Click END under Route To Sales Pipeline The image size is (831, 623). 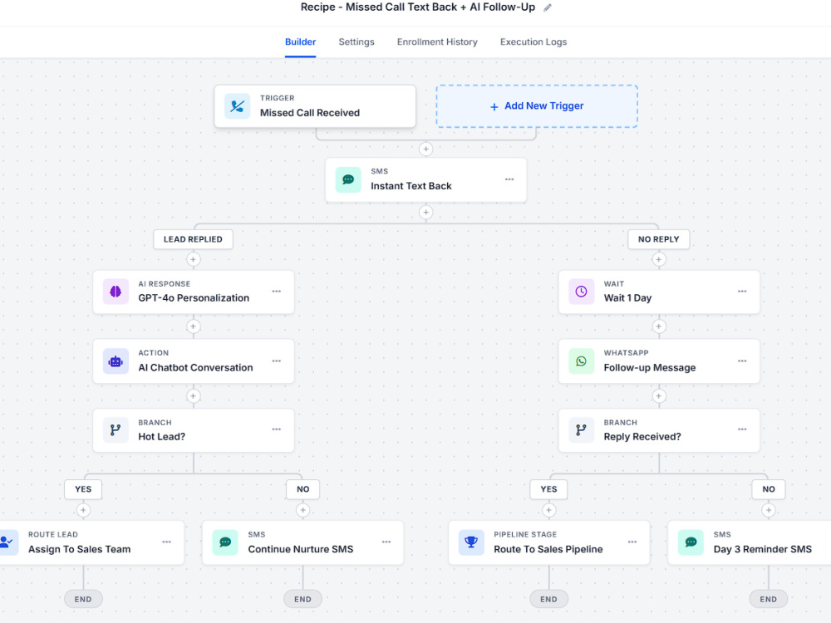tap(548, 599)
